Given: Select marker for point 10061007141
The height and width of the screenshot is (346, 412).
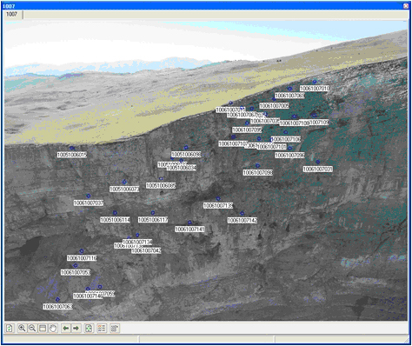Looking at the screenshot, I should coord(189,223).
